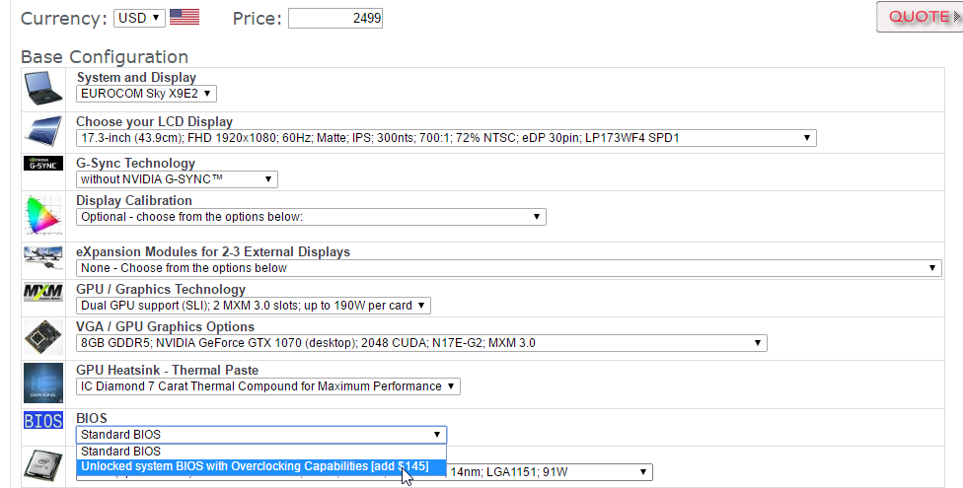Click the NVIDIA G-SYNC logo icon

(x=43, y=164)
